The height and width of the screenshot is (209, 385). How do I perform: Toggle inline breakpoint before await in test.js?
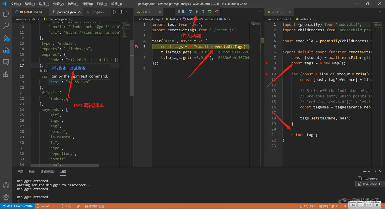coord(190,47)
